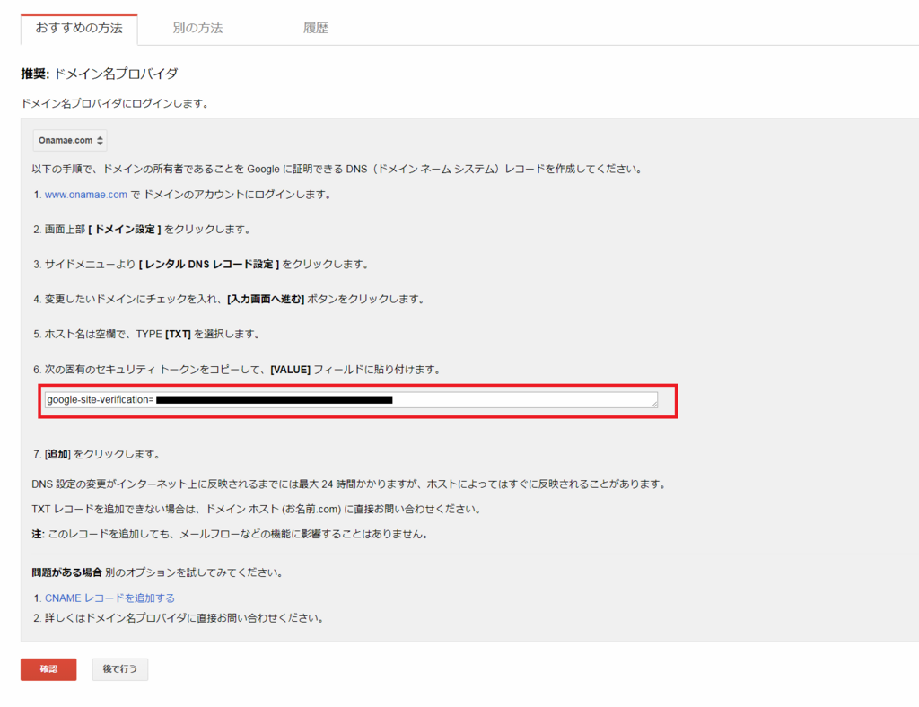919x707 pixels.
Task: Click bold text [ レンタル DNS レコード設定 ]
Action: pos(208,265)
